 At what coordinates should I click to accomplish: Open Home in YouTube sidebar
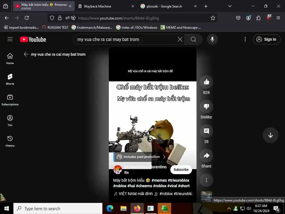coord(10,59)
